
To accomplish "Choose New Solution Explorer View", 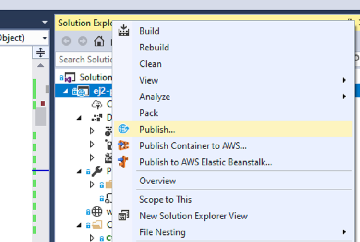I will click(x=233, y=216).
